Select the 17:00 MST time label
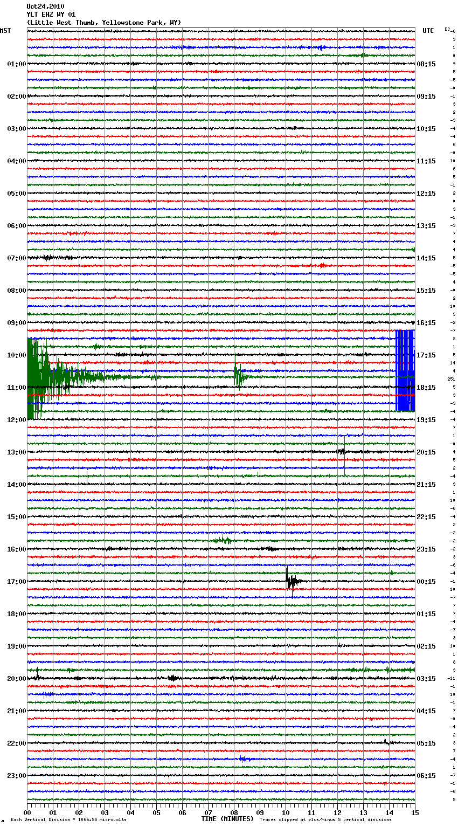This screenshot has height=827, width=458. [x=17, y=582]
